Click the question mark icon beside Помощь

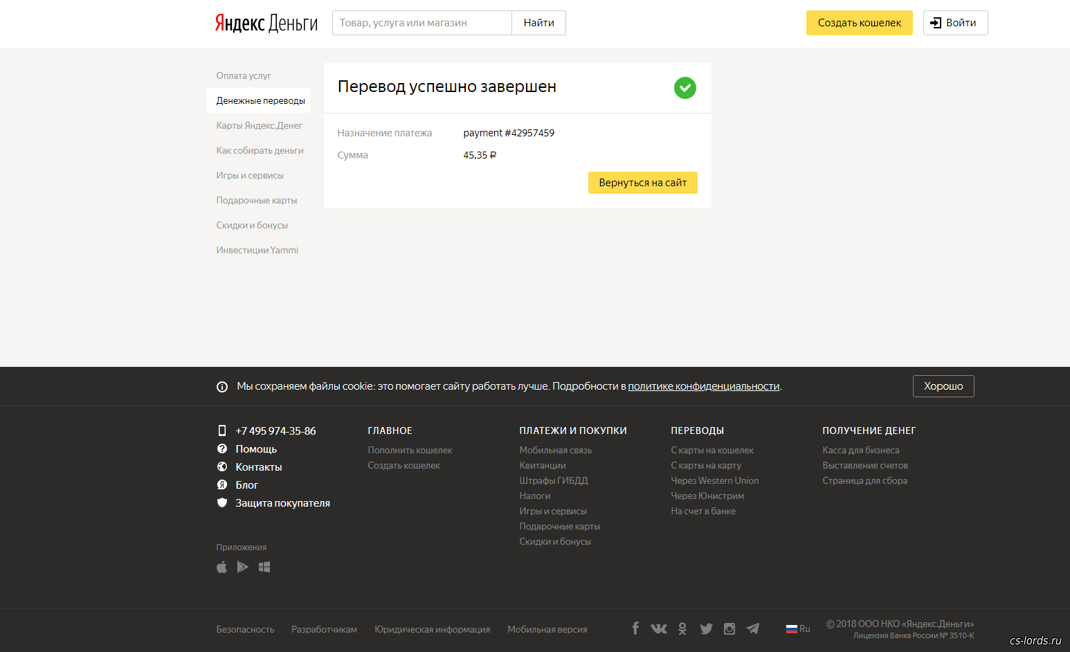tap(222, 449)
